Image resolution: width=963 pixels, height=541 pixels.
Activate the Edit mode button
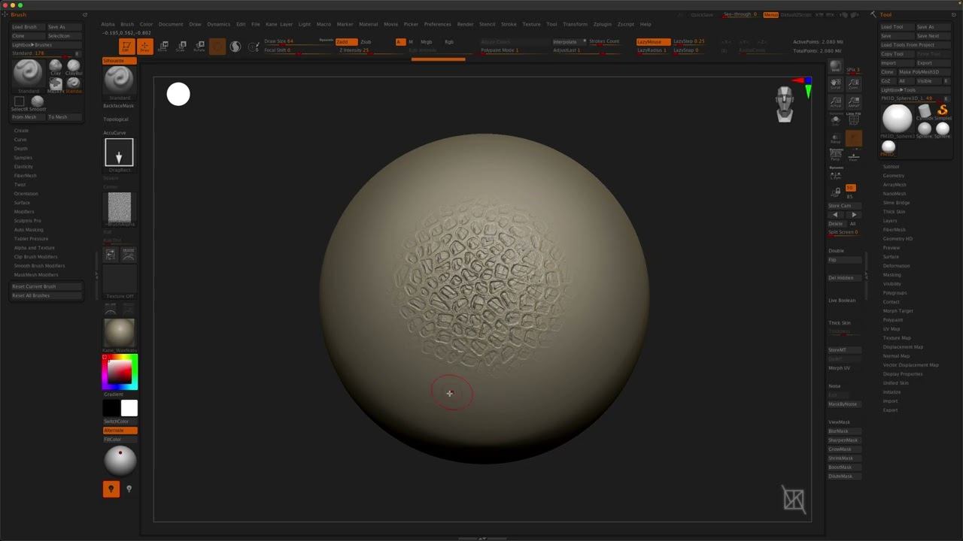coord(126,47)
